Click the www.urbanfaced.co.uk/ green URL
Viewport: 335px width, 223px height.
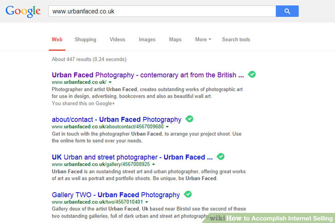pyautogui.click(x=79, y=82)
